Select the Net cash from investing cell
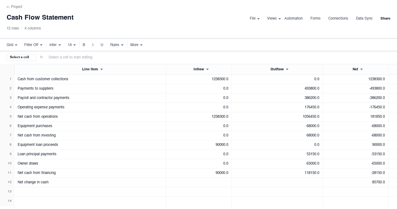 [x=90, y=135]
